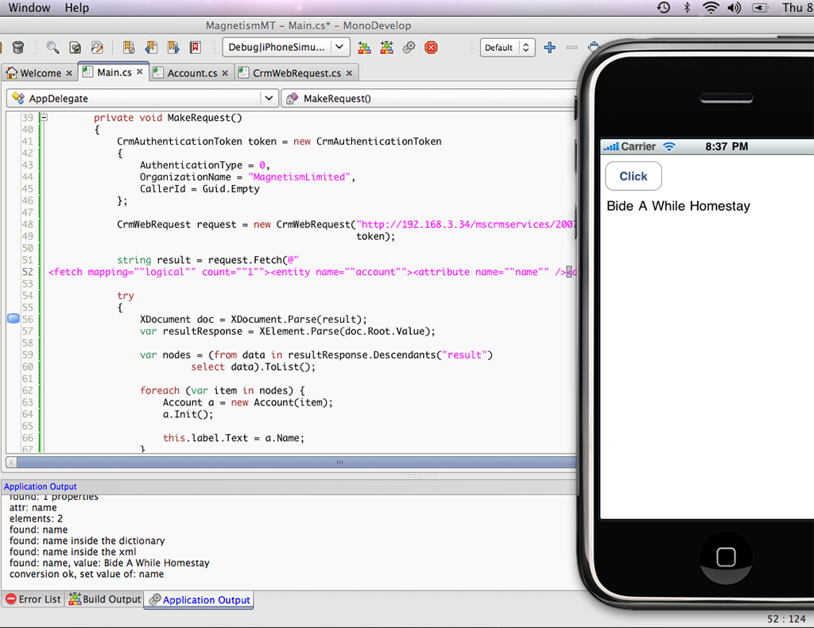The image size is (814, 628).
Task: Open the Window menu
Action: click(29, 7)
